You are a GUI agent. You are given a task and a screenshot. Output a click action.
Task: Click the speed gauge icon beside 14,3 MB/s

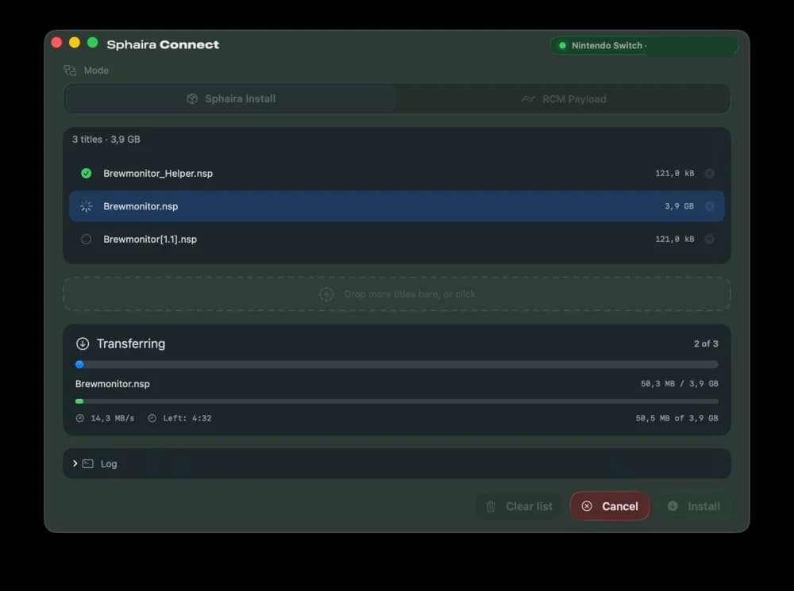[x=80, y=418]
